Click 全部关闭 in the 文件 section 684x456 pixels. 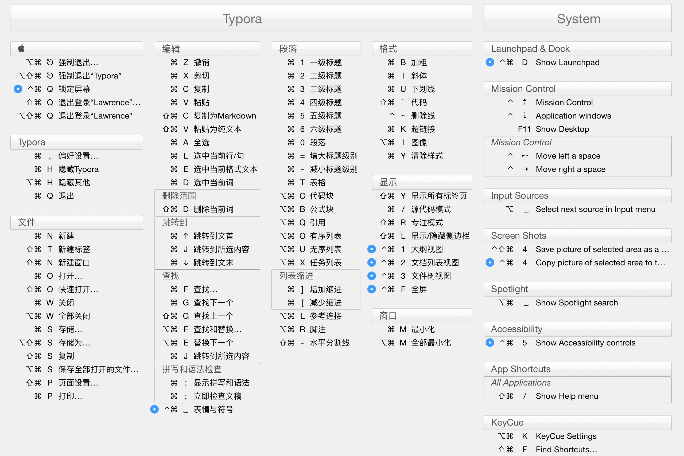(x=58, y=316)
